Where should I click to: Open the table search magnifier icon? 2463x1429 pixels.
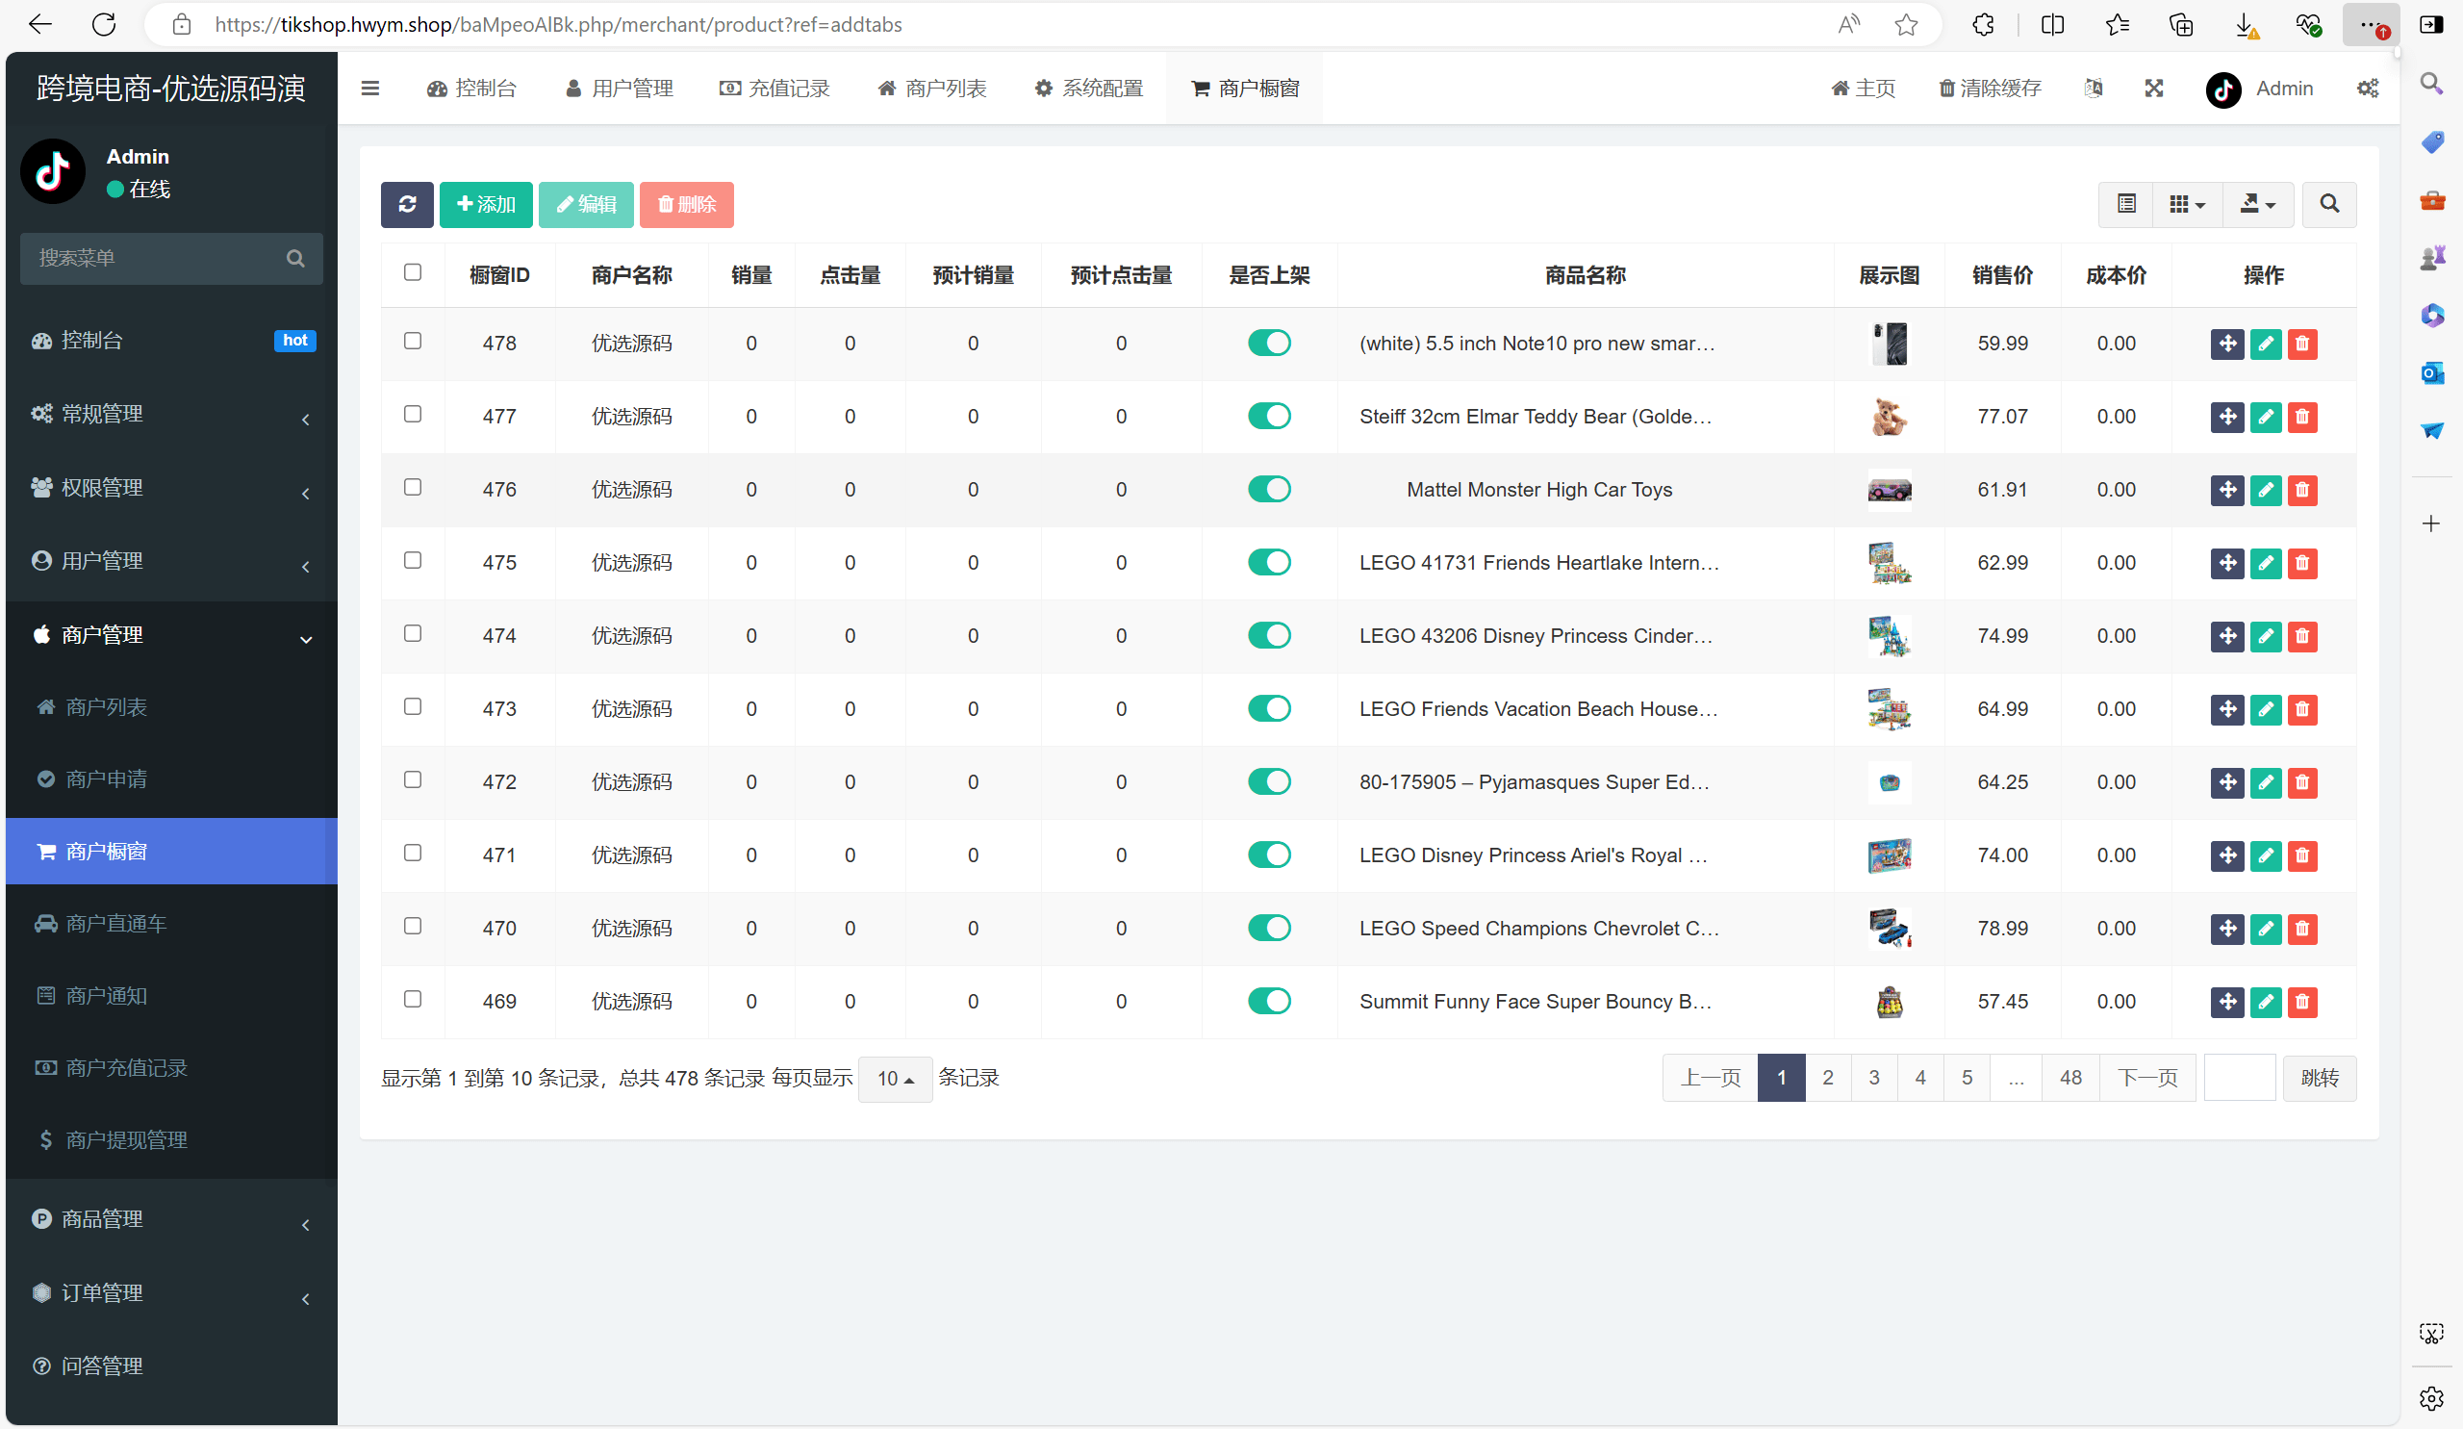tap(2329, 203)
